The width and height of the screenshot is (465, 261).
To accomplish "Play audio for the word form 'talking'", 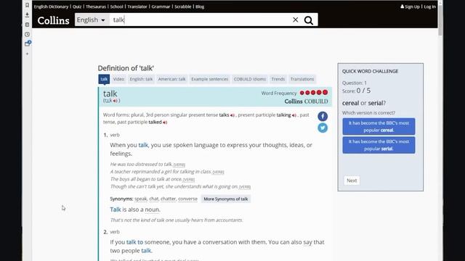I will [x=294, y=115].
